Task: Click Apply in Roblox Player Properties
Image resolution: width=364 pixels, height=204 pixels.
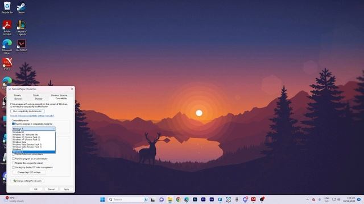Action: tap(67, 189)
